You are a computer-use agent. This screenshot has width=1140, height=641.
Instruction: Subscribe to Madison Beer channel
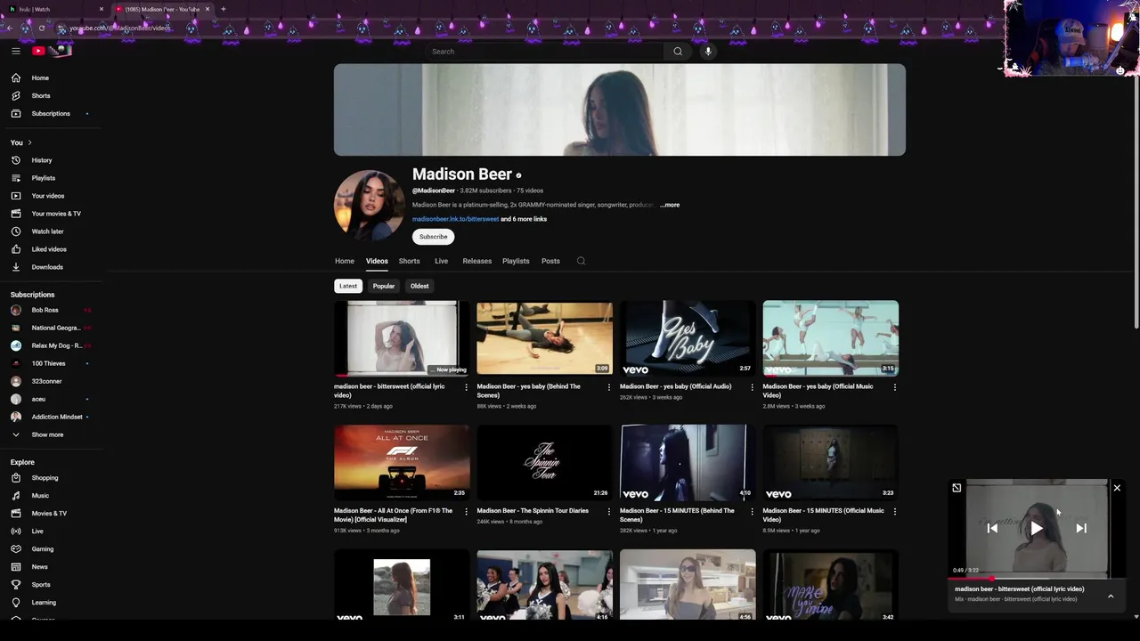(434, 237)
